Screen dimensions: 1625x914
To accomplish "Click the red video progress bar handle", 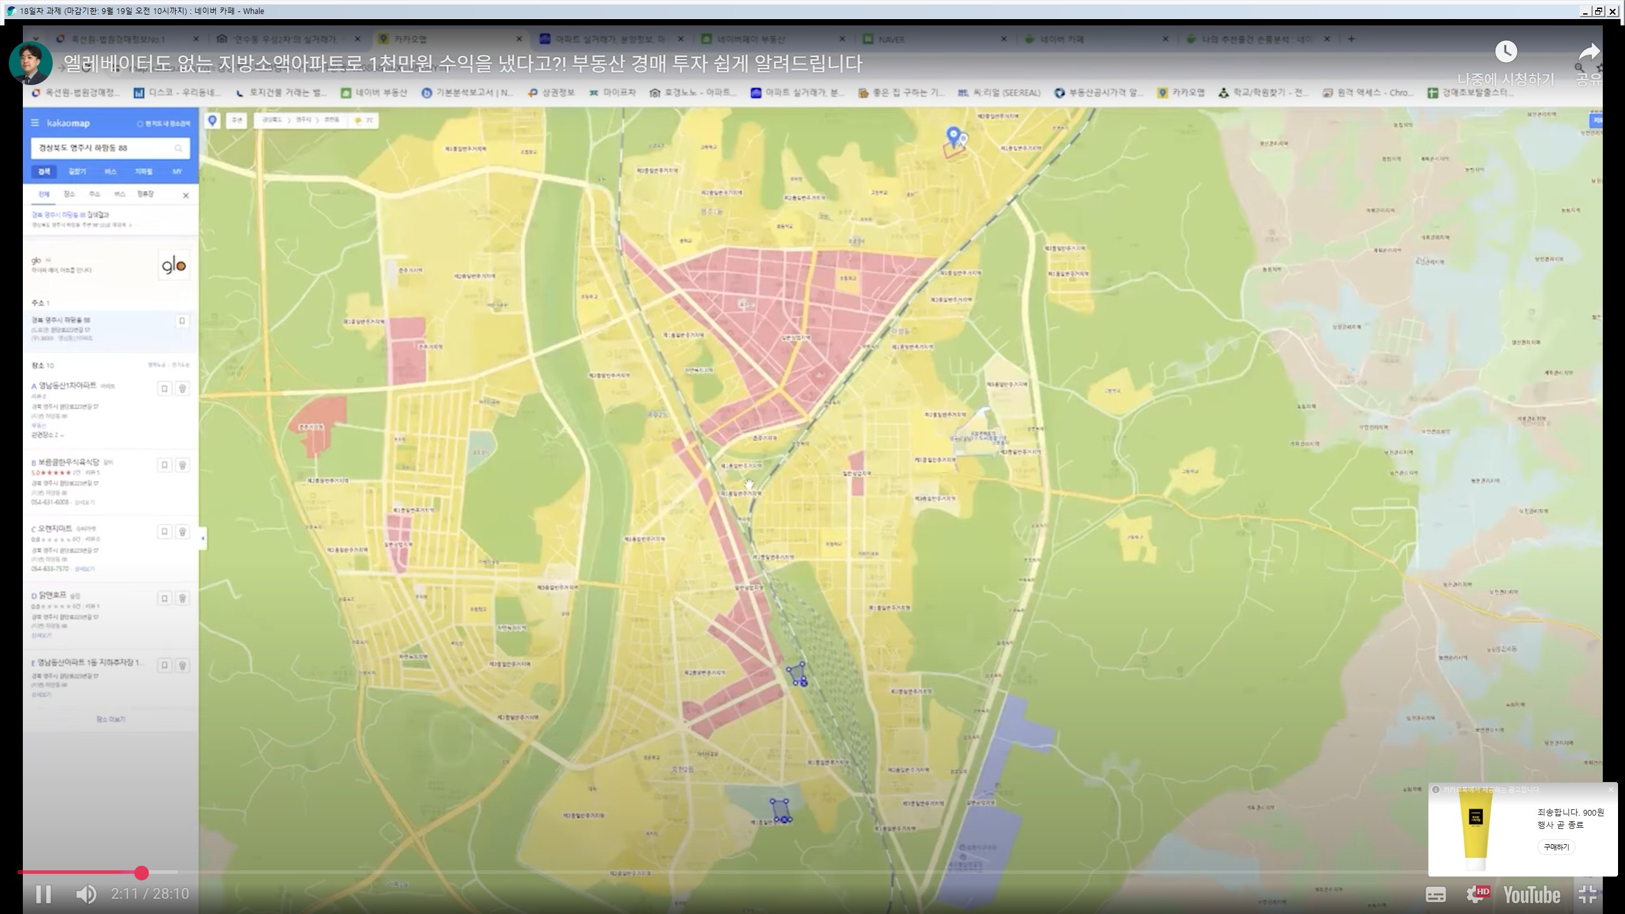I will 142,873.
